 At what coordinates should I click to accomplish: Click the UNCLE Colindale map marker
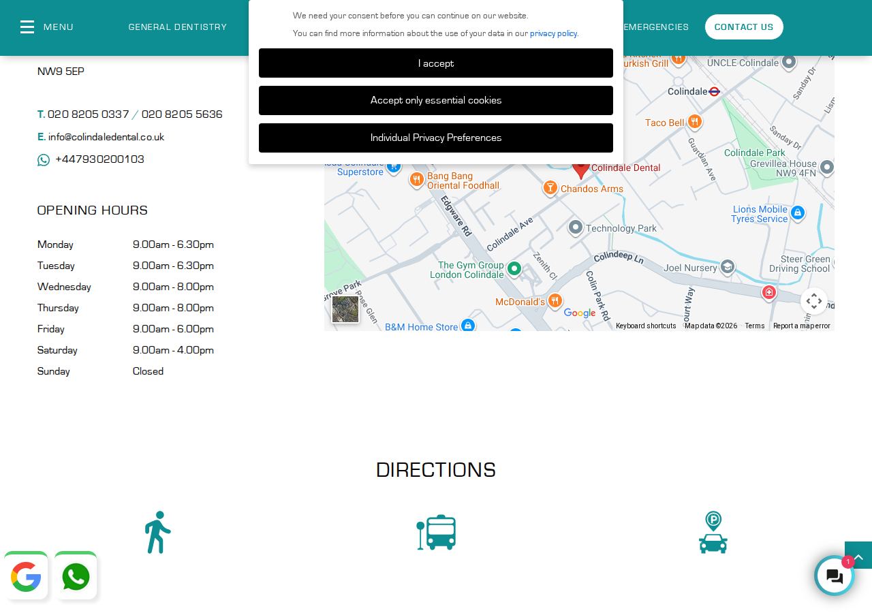click(789, 61)
